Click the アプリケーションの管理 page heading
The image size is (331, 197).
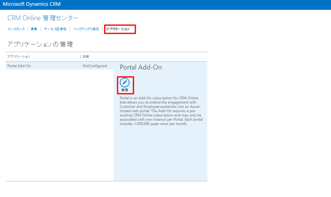click(40, 44)
